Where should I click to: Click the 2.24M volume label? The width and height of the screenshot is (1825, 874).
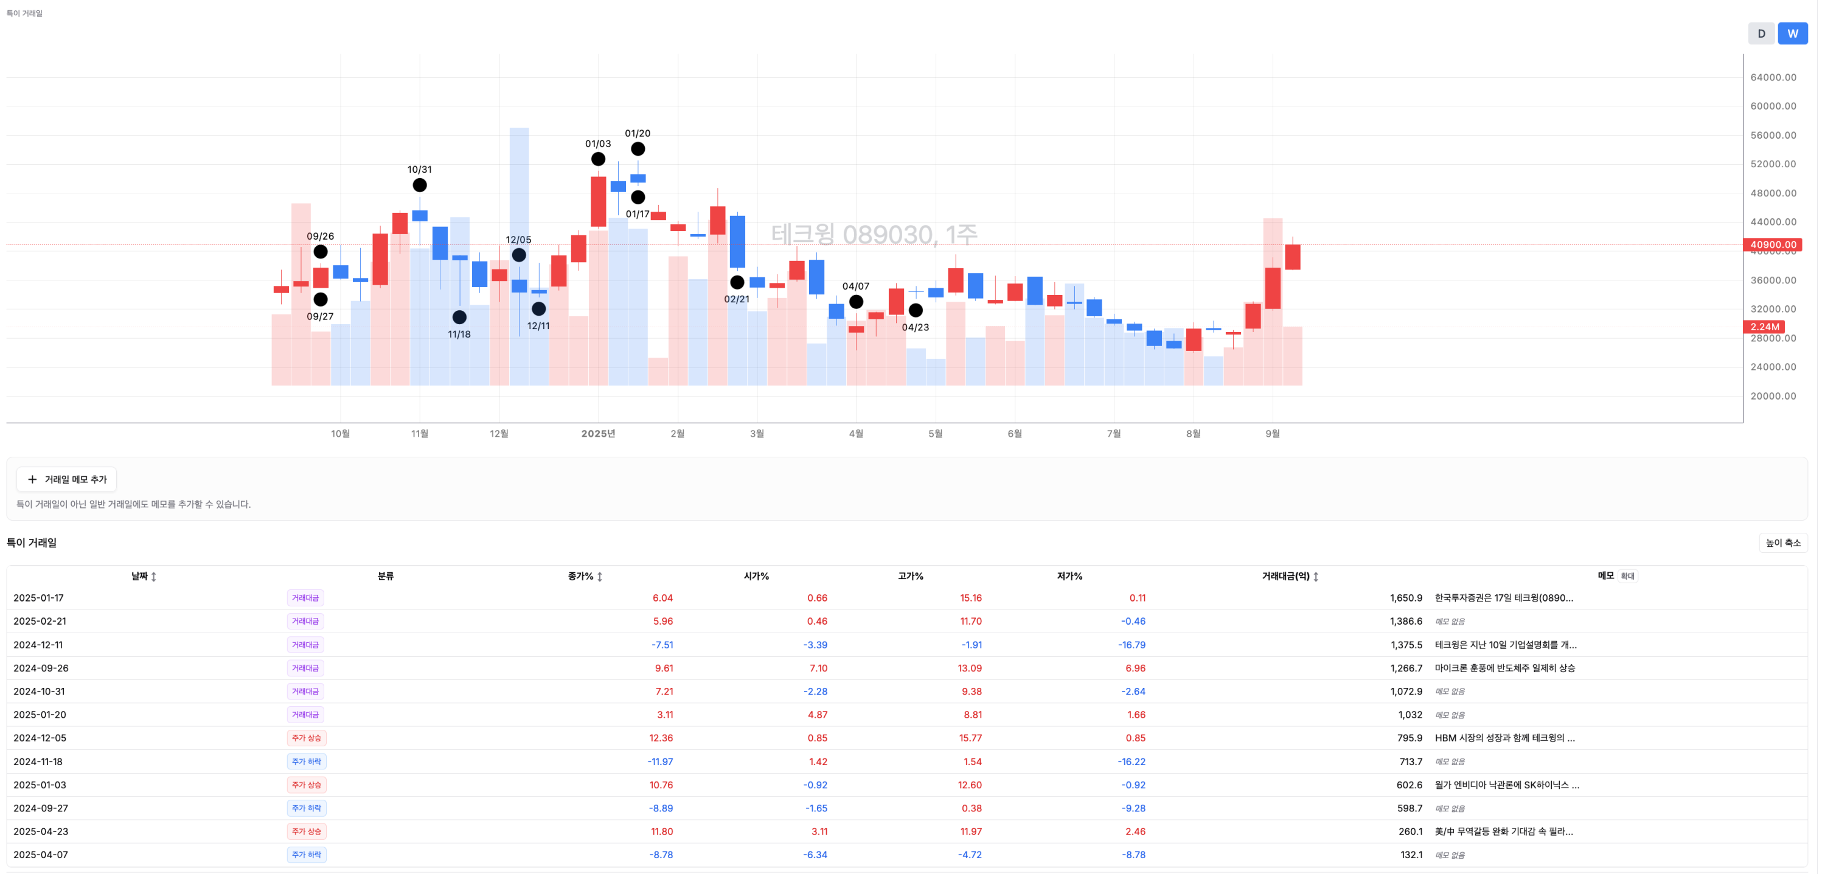click(1764, 327)
